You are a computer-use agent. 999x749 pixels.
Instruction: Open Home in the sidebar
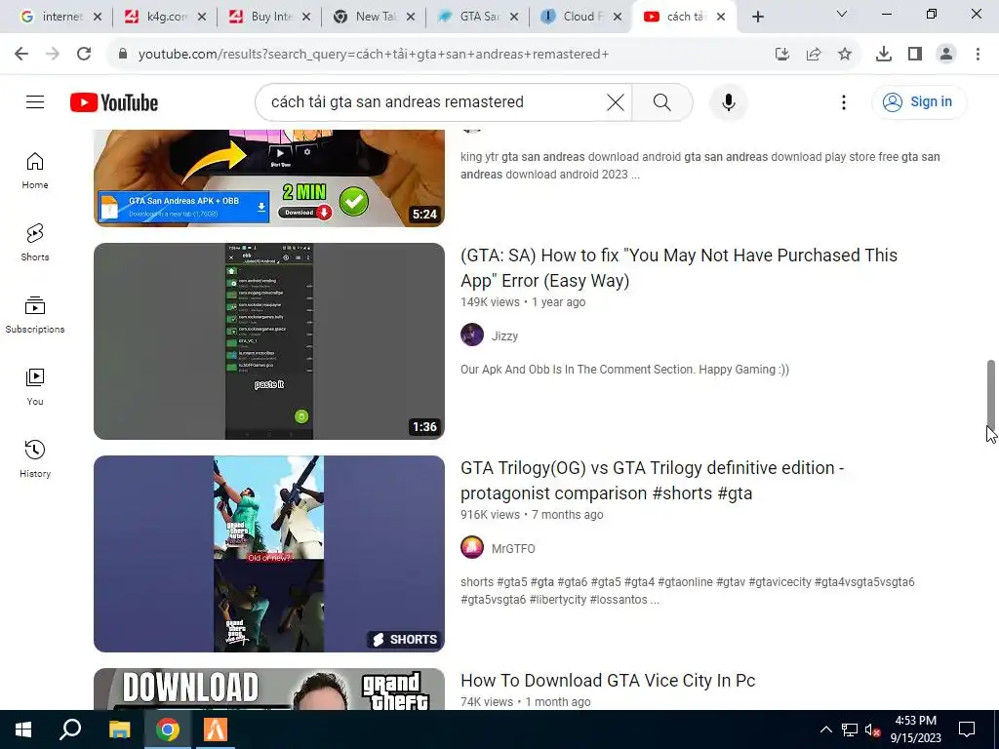point(35,171)
